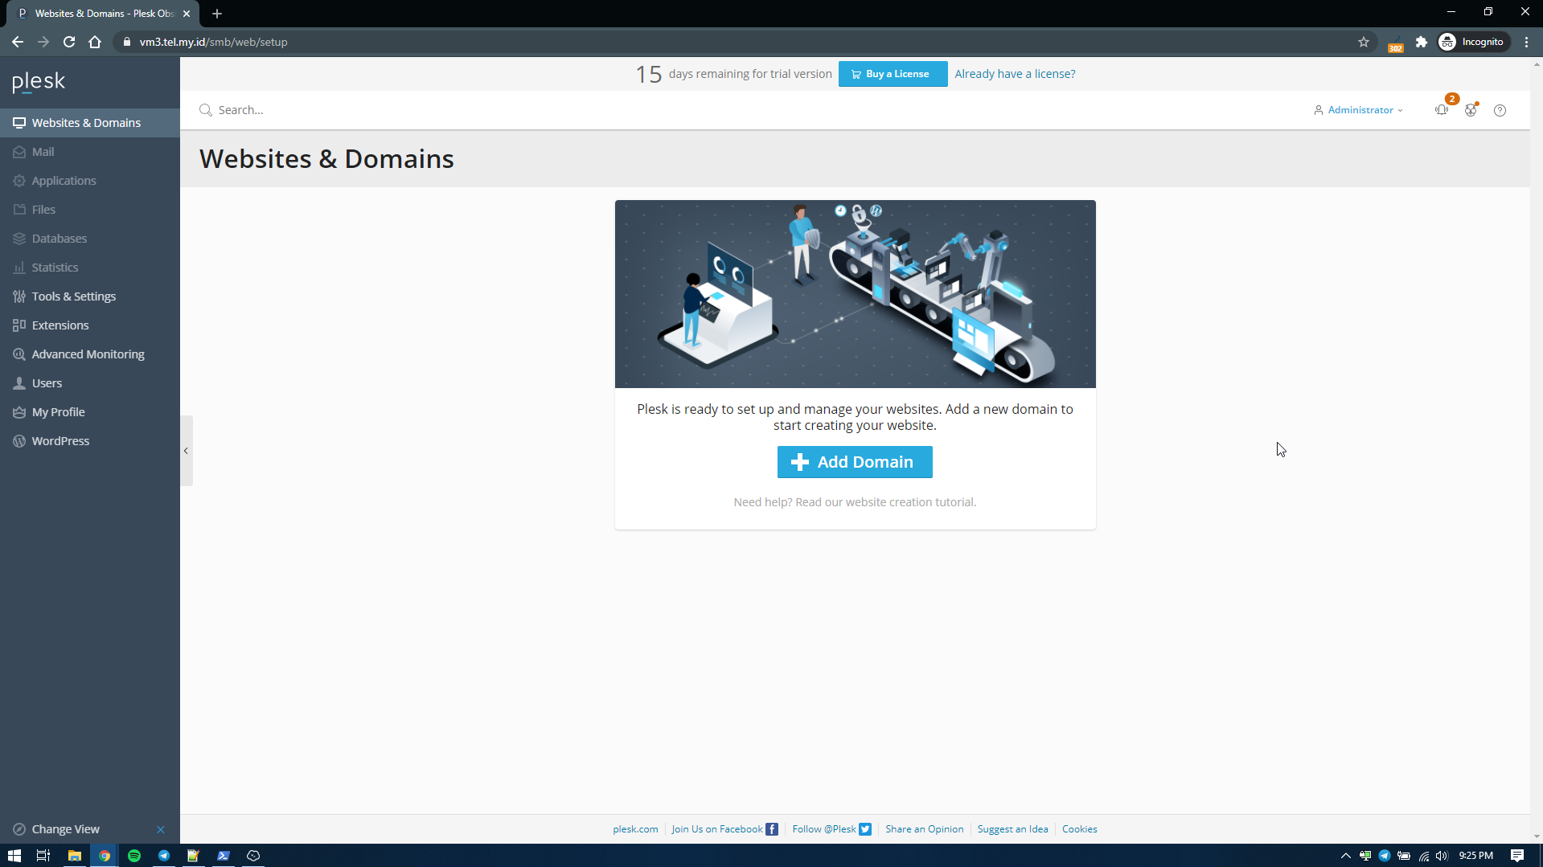Click the help question mark icon

pyautogui.click(x=1500, y=110)
